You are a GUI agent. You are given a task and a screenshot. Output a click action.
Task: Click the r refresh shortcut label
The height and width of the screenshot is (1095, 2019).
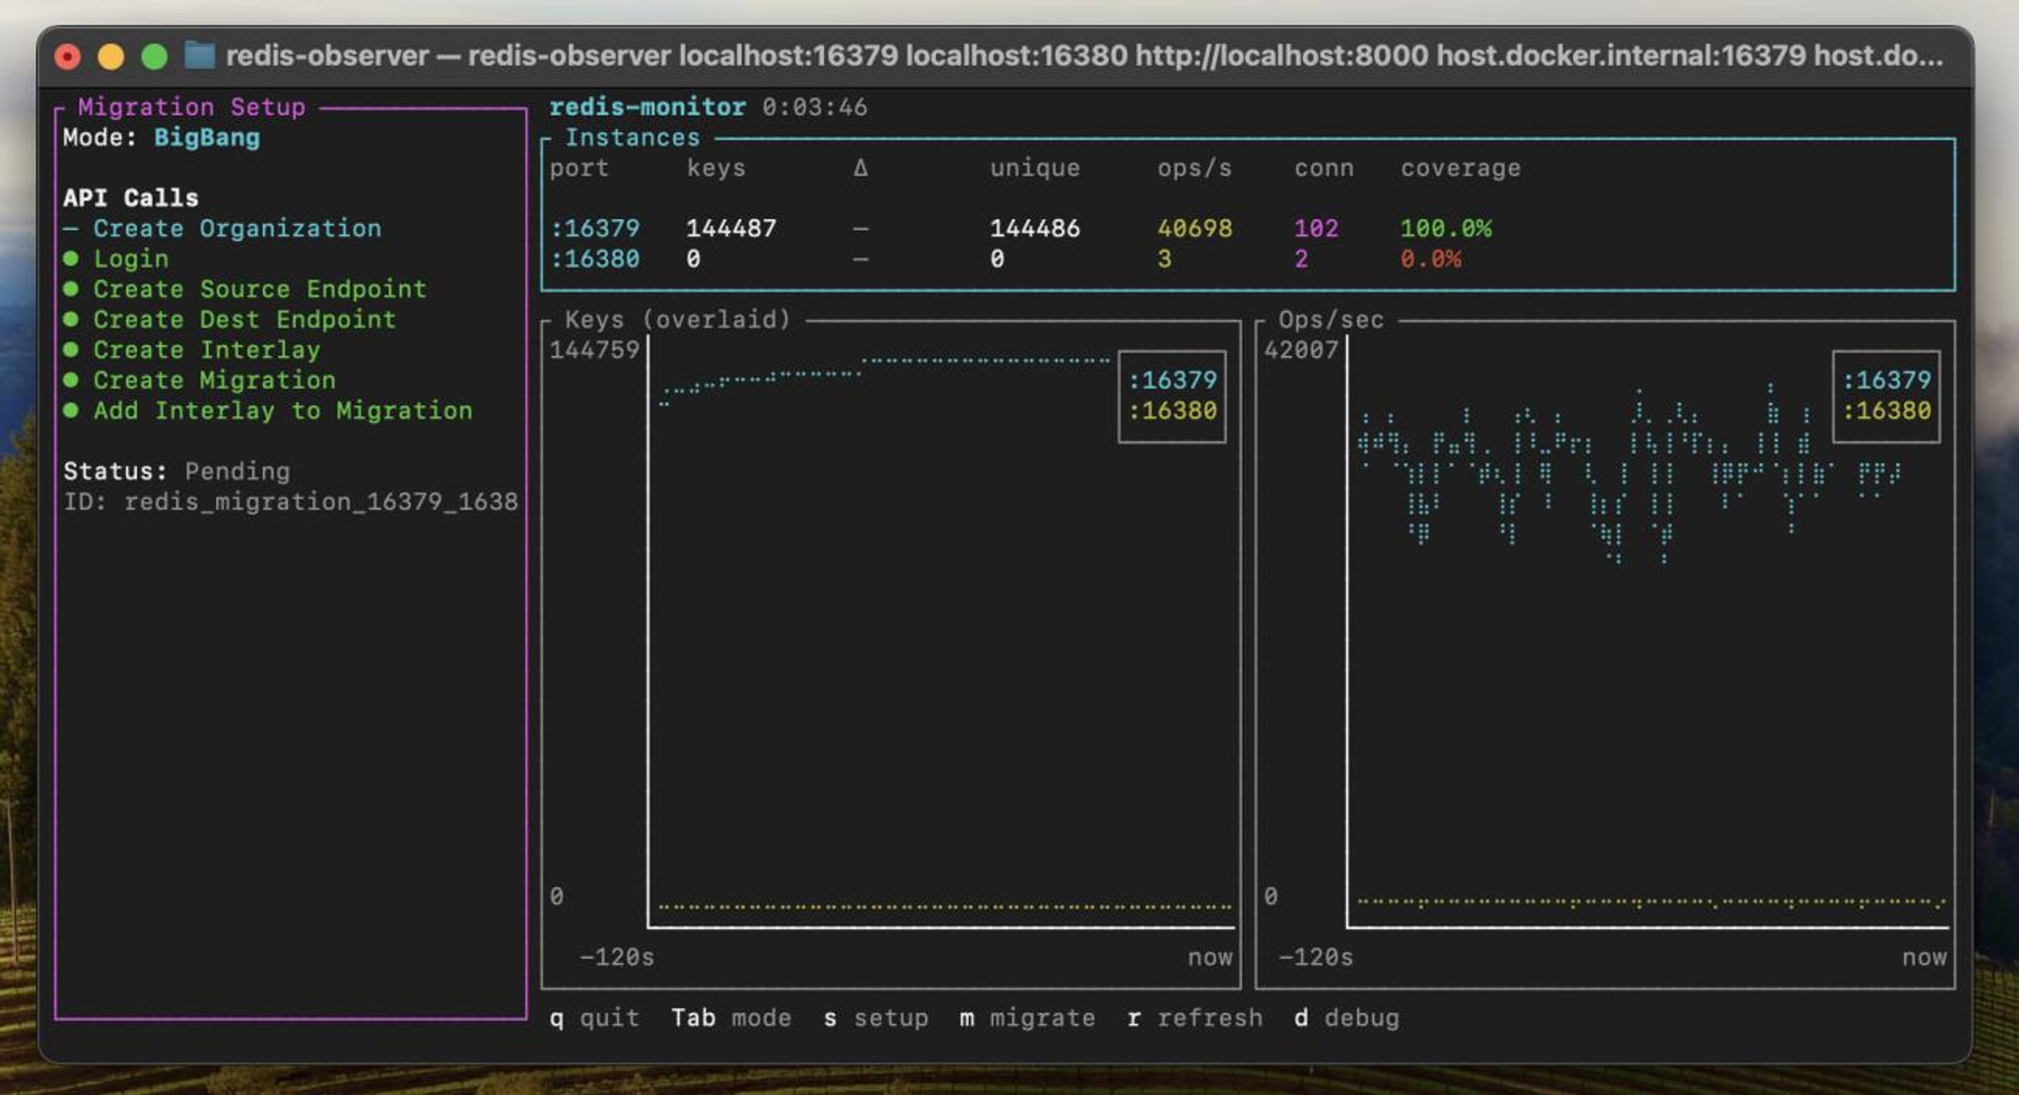(x=1195, y=1017)
